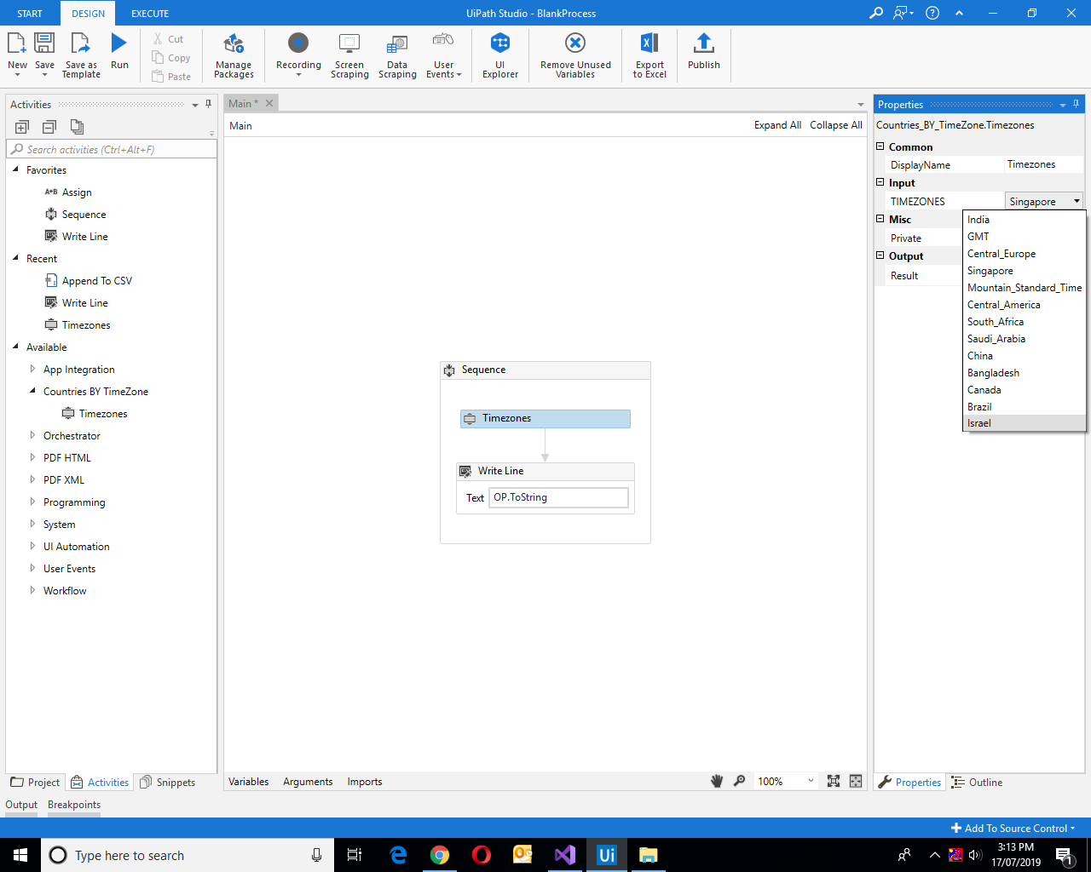The width and height of the screenshot is (1091, 872).
Task: Collapse the Common properties section
Action: point(880,146)
